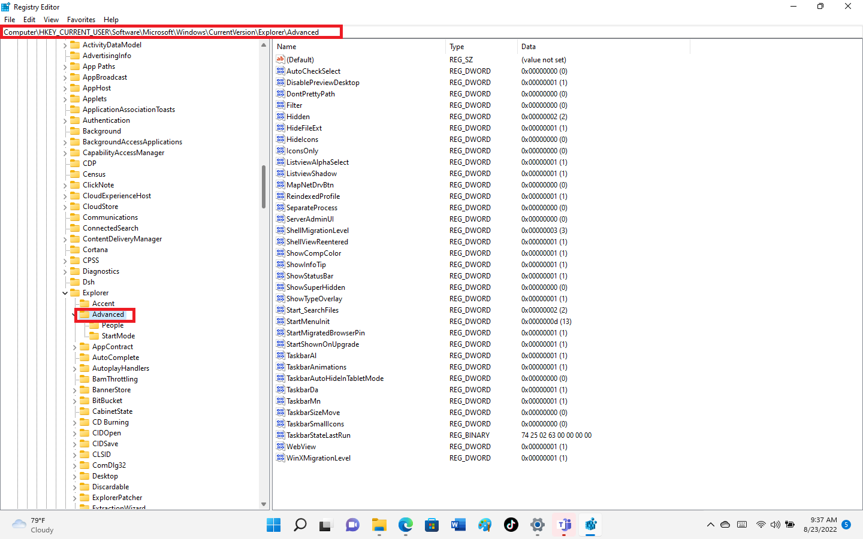The height and width of the screenshot is (539, 863).
Task: Select the ShowStatusBar value name
Action: coord(310,276)
